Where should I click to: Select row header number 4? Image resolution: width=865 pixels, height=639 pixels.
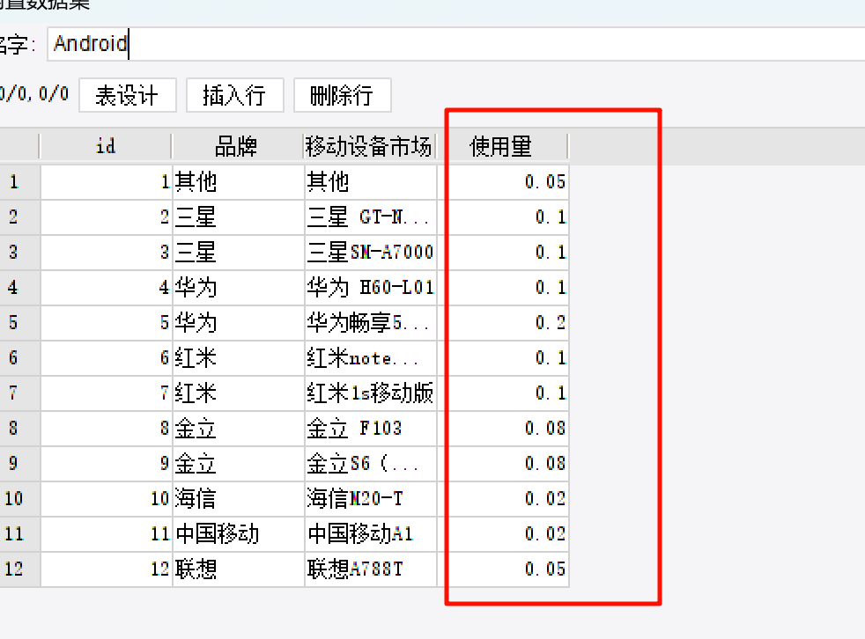pos(20,288)
